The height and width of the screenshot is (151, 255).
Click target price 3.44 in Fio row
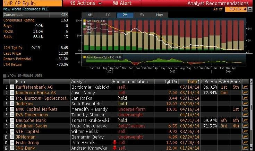[x=173, y=98]
